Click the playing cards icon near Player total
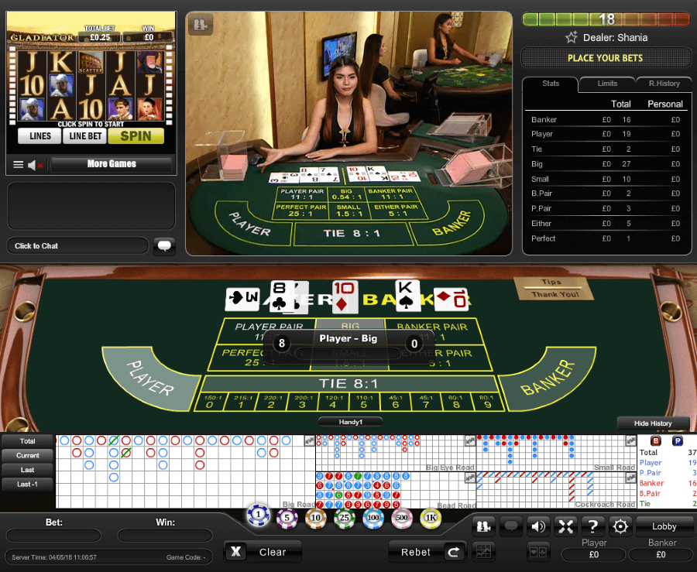This screenshot has height=572, width=697. pos(538,552)
